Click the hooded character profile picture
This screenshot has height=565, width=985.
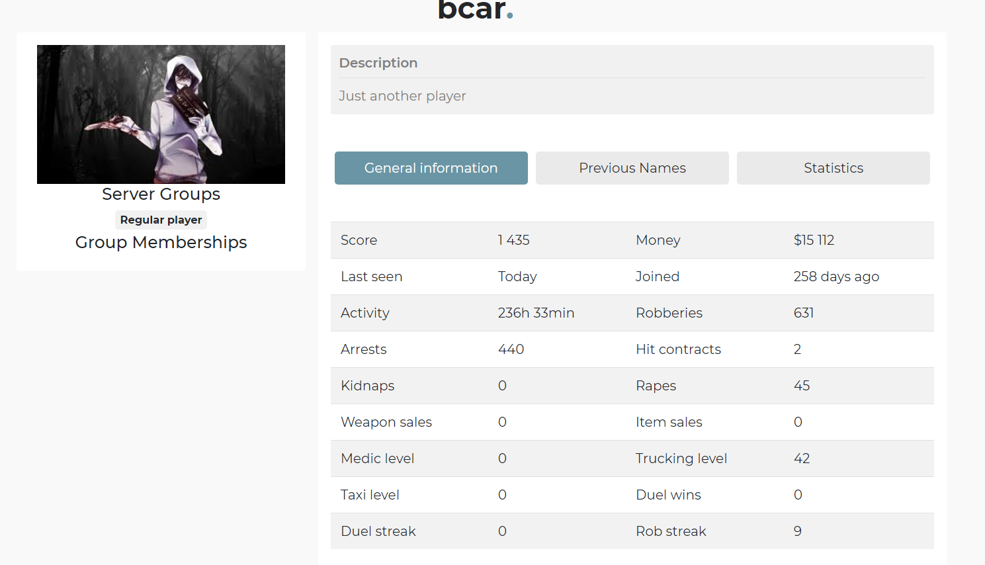(x=161, y=114)
